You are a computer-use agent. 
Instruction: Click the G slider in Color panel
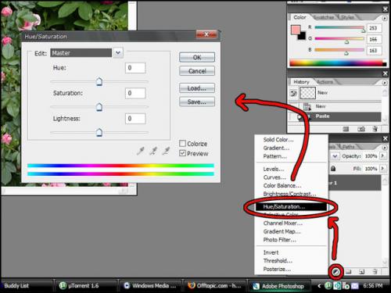point(339,39)
